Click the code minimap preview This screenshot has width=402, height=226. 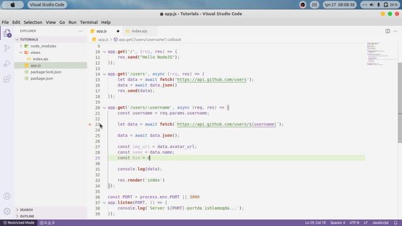point(382,55)
